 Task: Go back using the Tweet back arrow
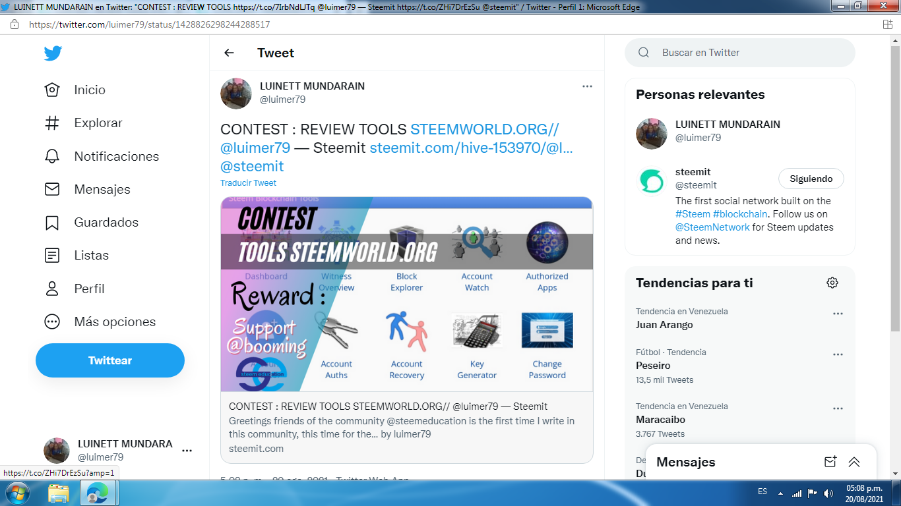point(229,53)
